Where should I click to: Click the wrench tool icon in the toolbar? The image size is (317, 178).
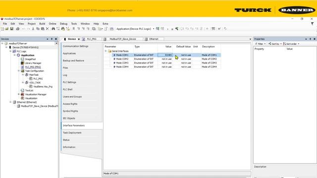[177, 29]
